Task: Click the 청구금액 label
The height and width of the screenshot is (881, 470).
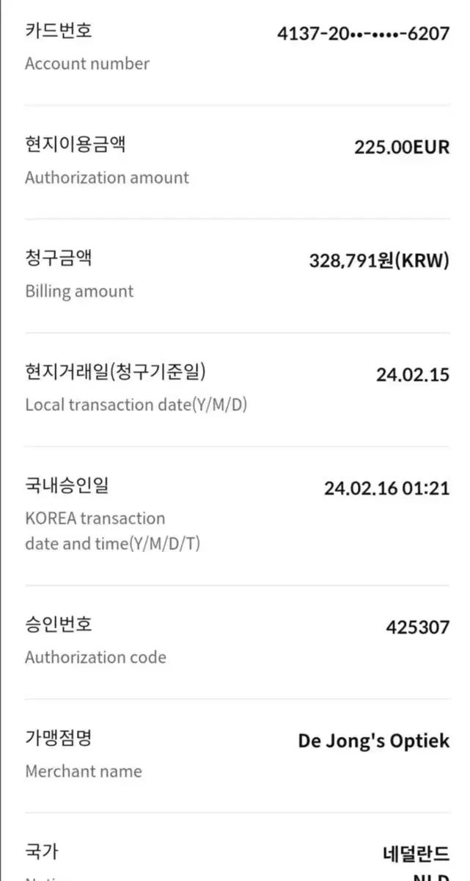Action: tap(59, 258)
